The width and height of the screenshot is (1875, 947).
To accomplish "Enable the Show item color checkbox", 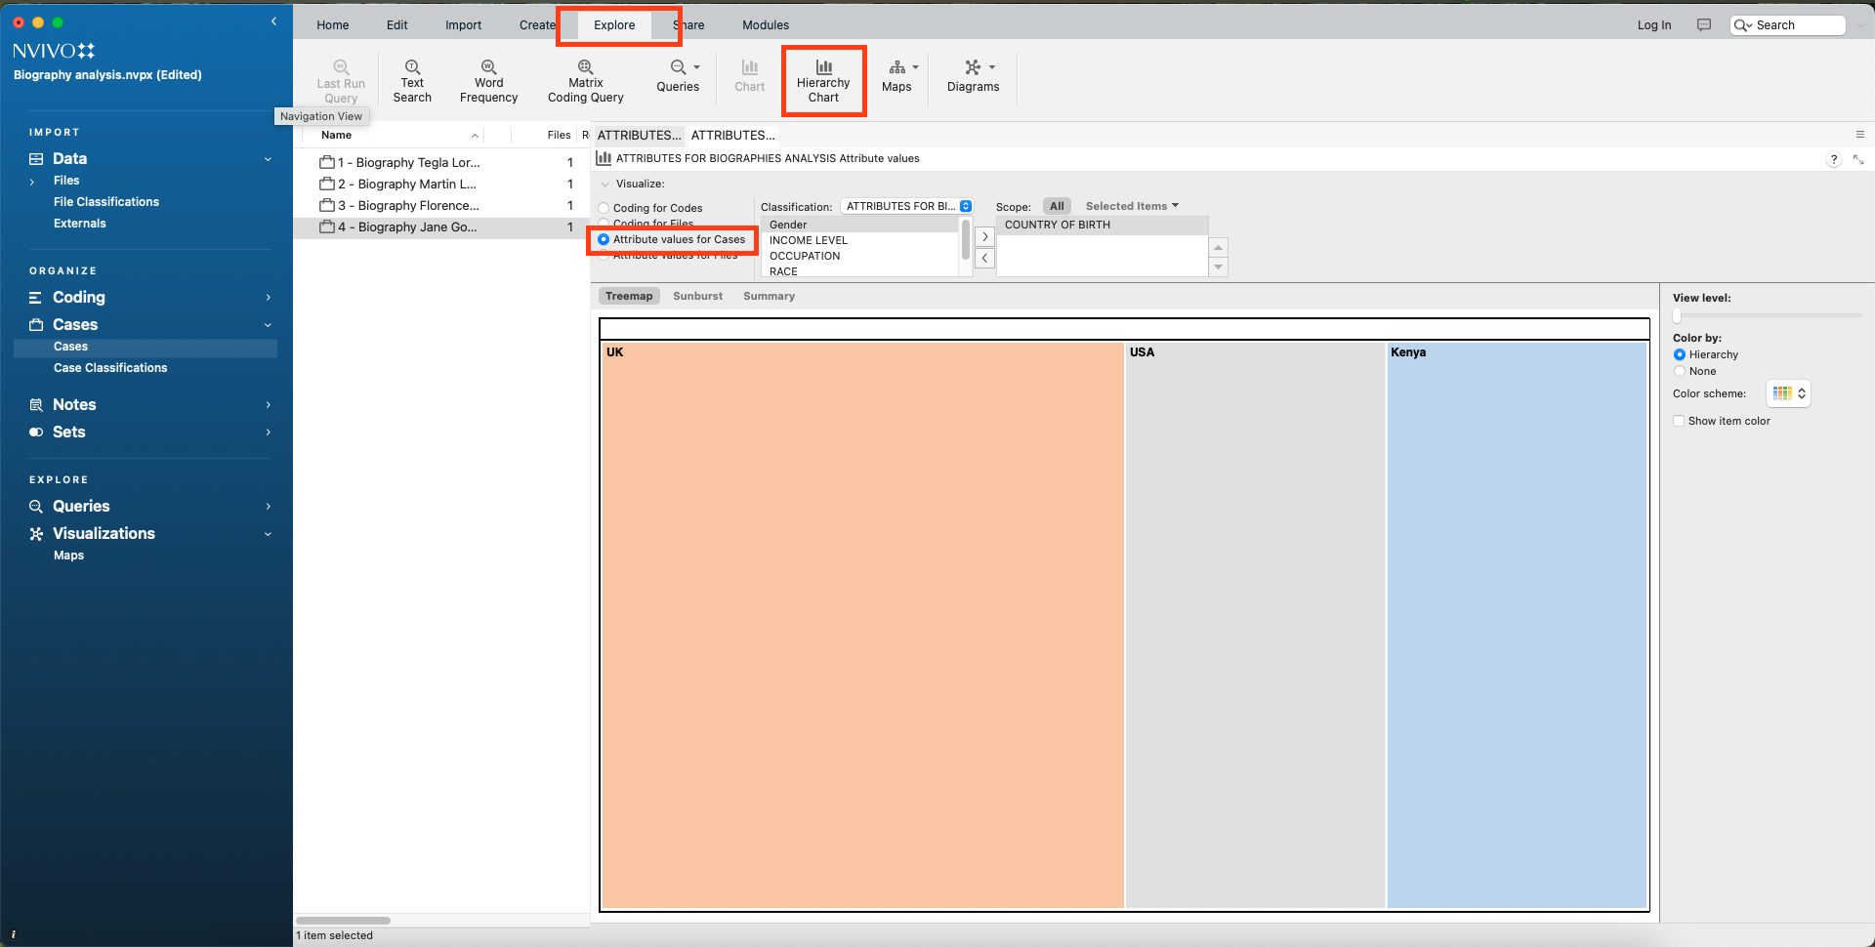I will [1679, 421].
